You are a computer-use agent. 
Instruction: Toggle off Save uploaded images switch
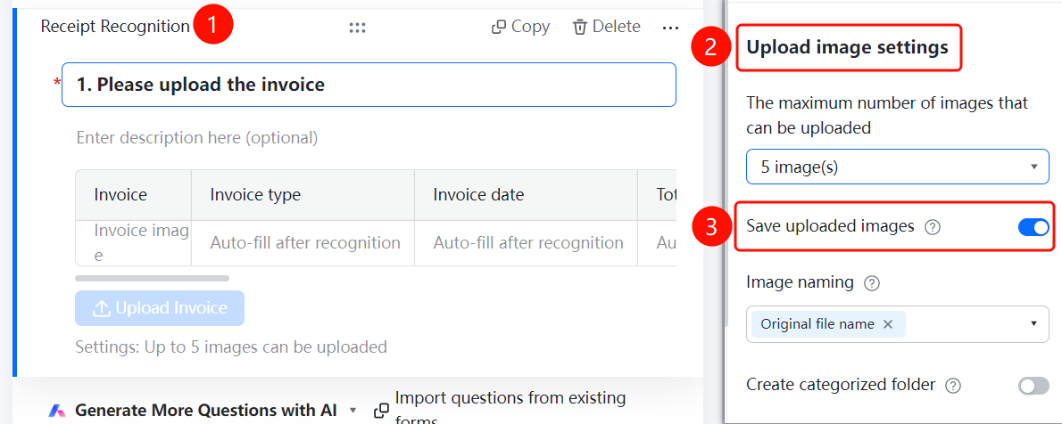(1033, 227)
